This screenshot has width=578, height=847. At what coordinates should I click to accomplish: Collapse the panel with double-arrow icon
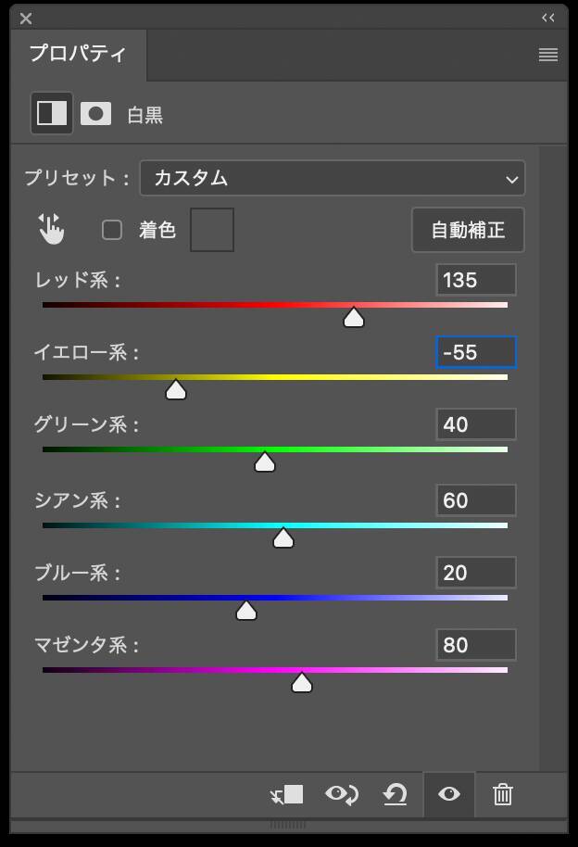[x=548, y=18]
